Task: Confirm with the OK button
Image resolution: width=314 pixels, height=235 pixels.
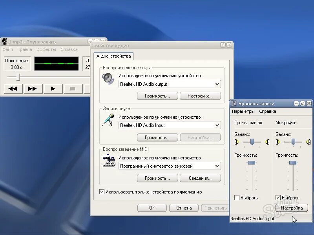Action: pyautogui.click(x=152, y=208)
